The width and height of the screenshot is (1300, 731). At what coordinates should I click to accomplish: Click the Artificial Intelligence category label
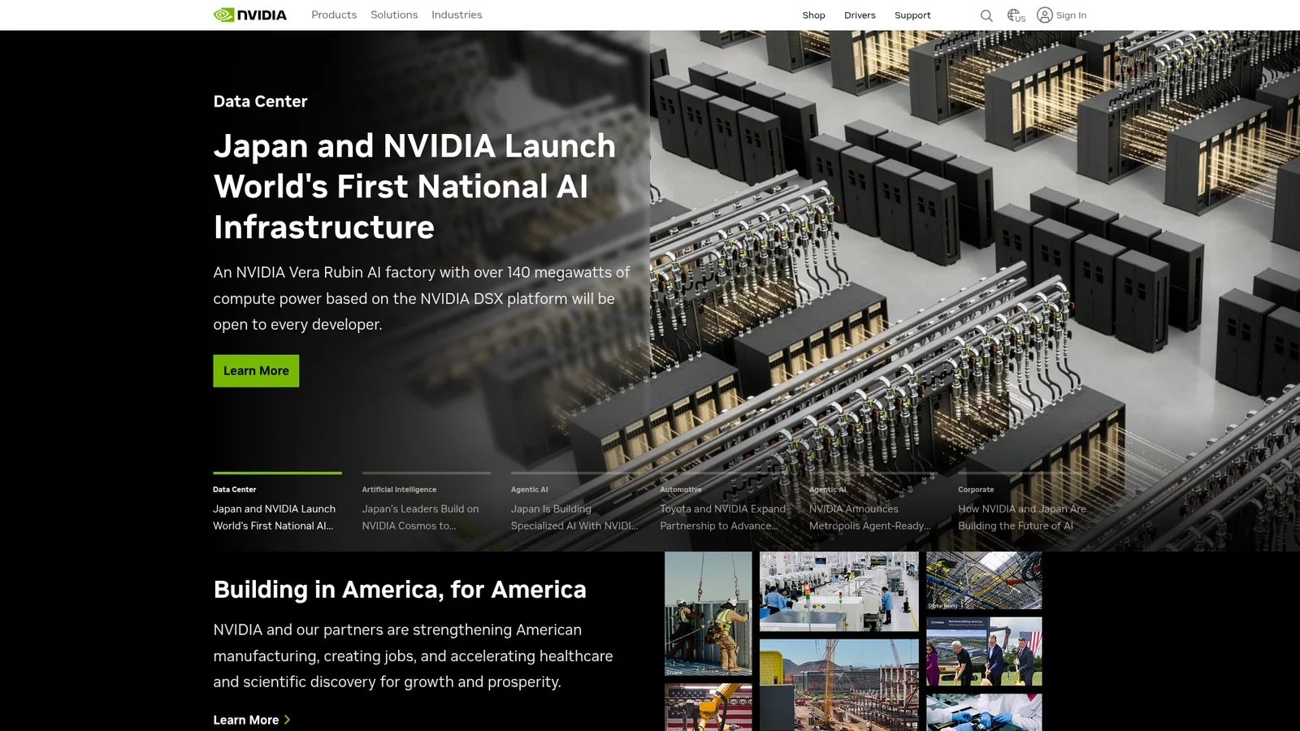(399, 490)
